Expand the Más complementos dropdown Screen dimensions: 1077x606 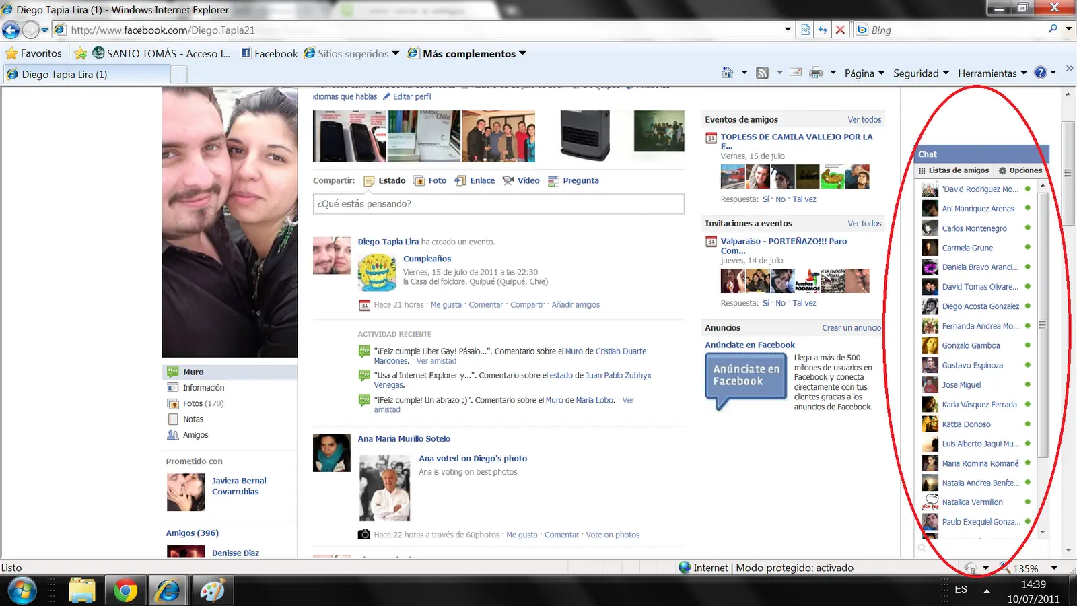522,53
